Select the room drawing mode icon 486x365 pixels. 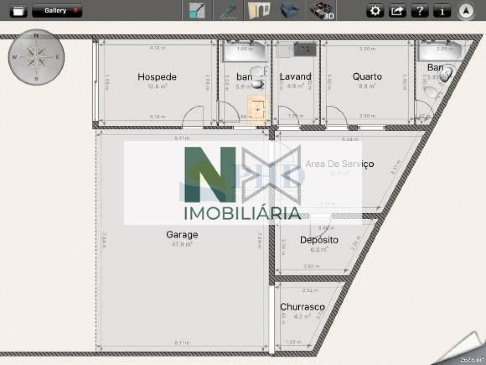coord(197,10)
